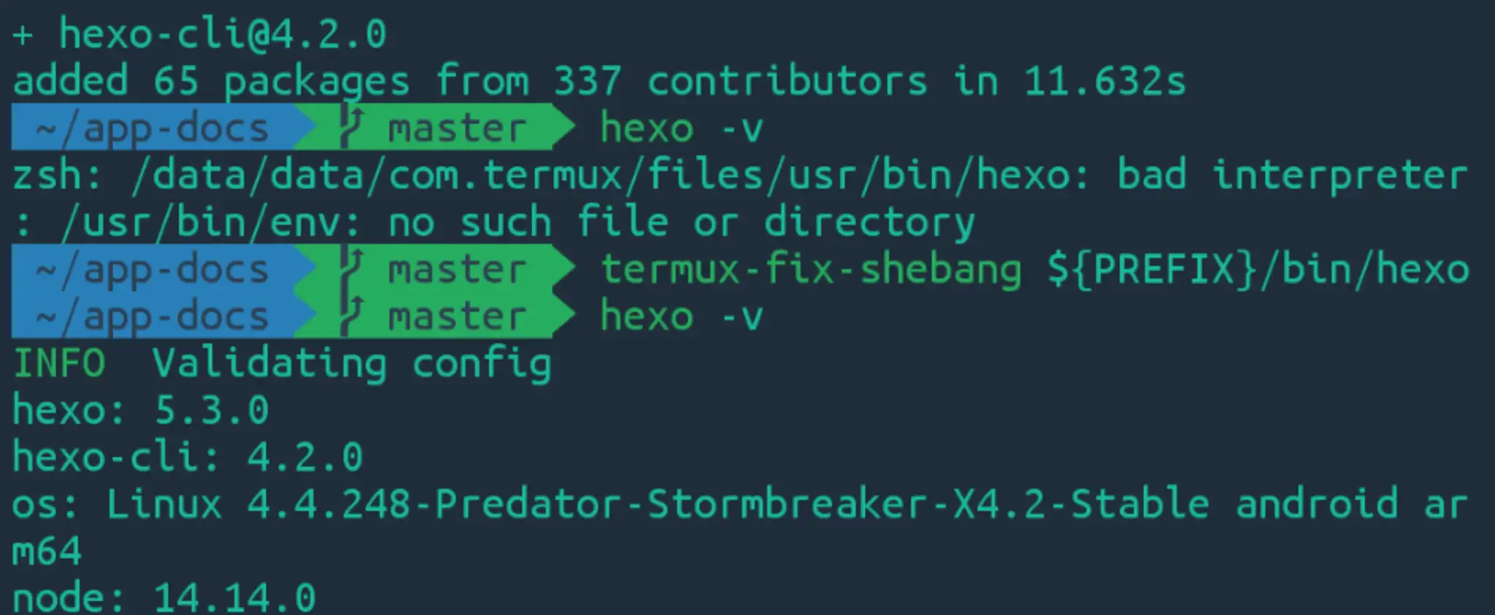The height and width of the screenshot is (615, 1495).
Task: Click the hexo: 5.3.0 version line
Action: pos(141,410)
